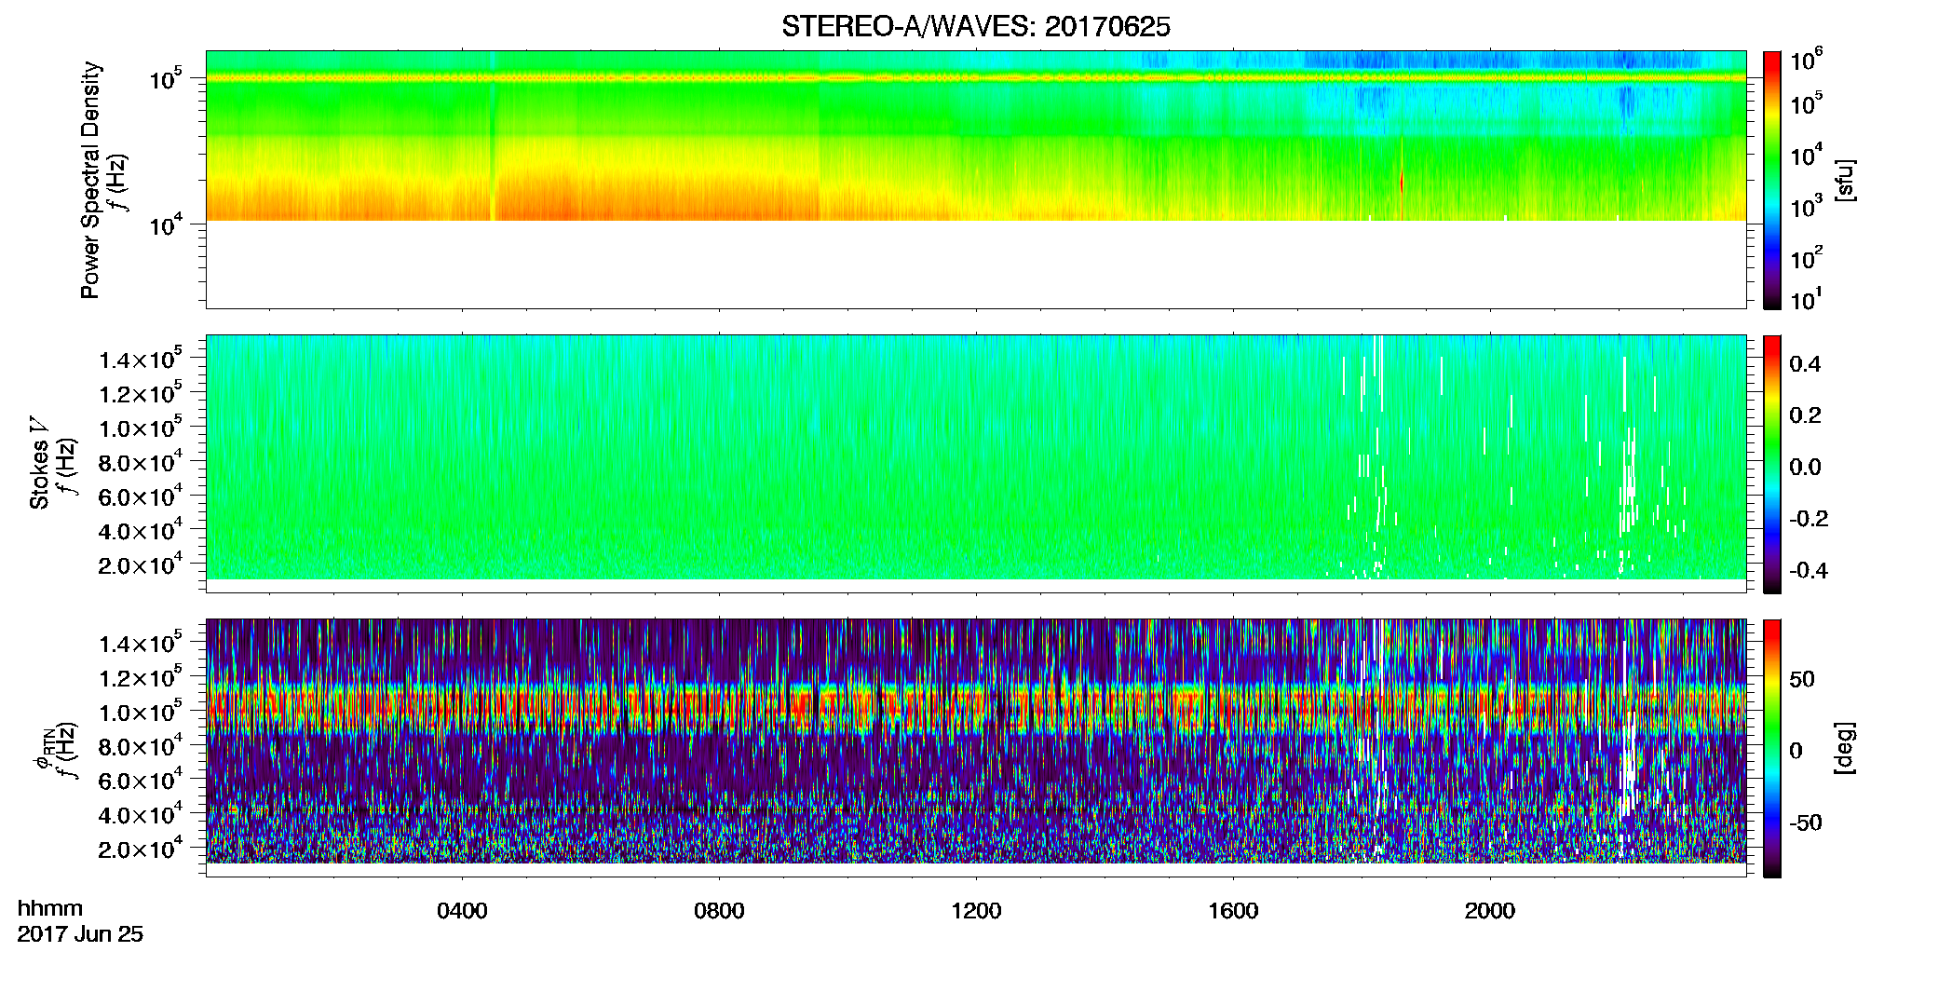Select the 0400 time axis label
The width and height of the screenshot is (1952, 1006).
tap(462, 911)
